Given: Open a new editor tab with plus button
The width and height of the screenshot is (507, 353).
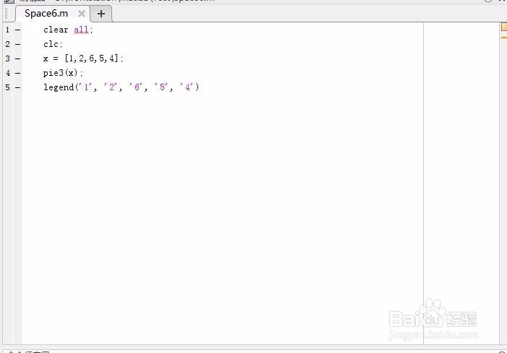Looking at the screenshot, I should pos(101,14).
